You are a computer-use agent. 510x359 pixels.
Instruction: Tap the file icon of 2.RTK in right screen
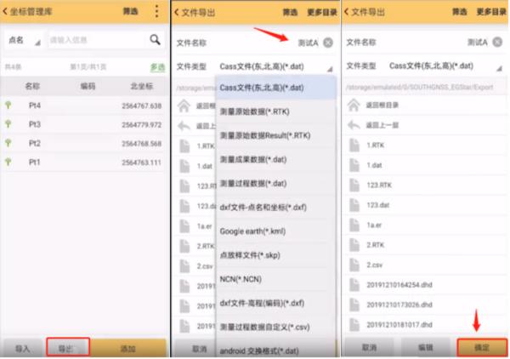[x=354, y=245]
